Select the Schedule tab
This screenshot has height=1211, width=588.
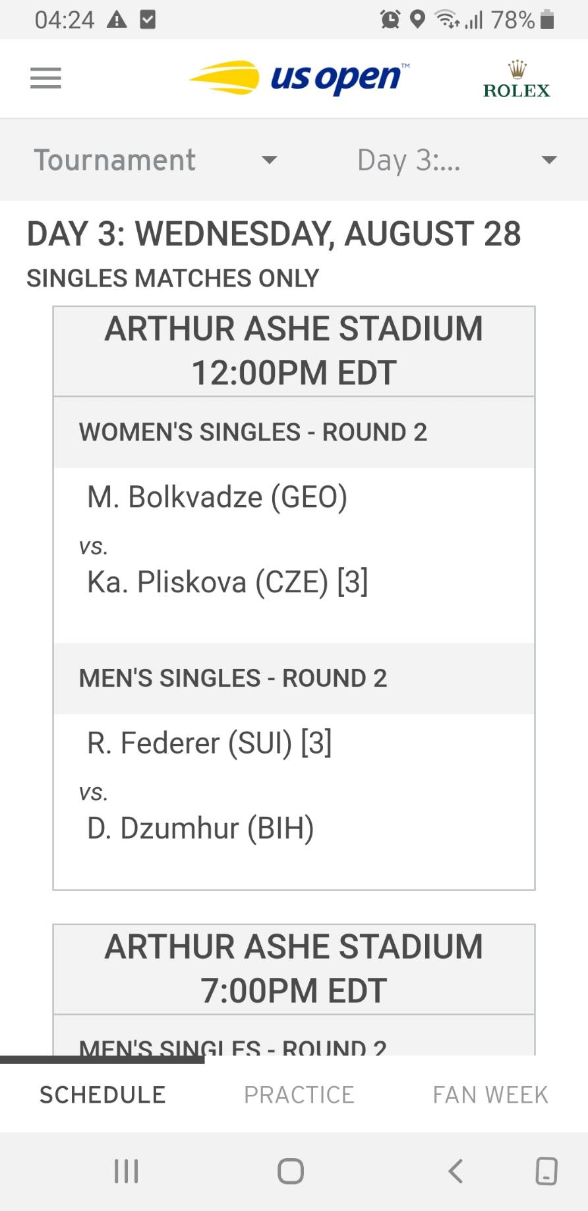(102, 1094)
